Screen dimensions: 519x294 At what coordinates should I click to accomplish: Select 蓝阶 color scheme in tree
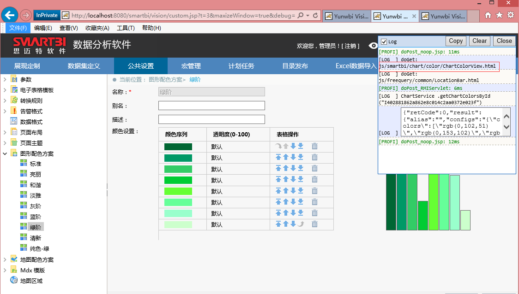pos(36,217)
